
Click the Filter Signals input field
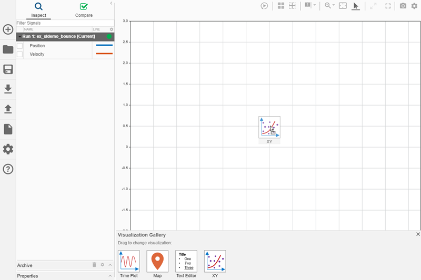tap(65, 23)
